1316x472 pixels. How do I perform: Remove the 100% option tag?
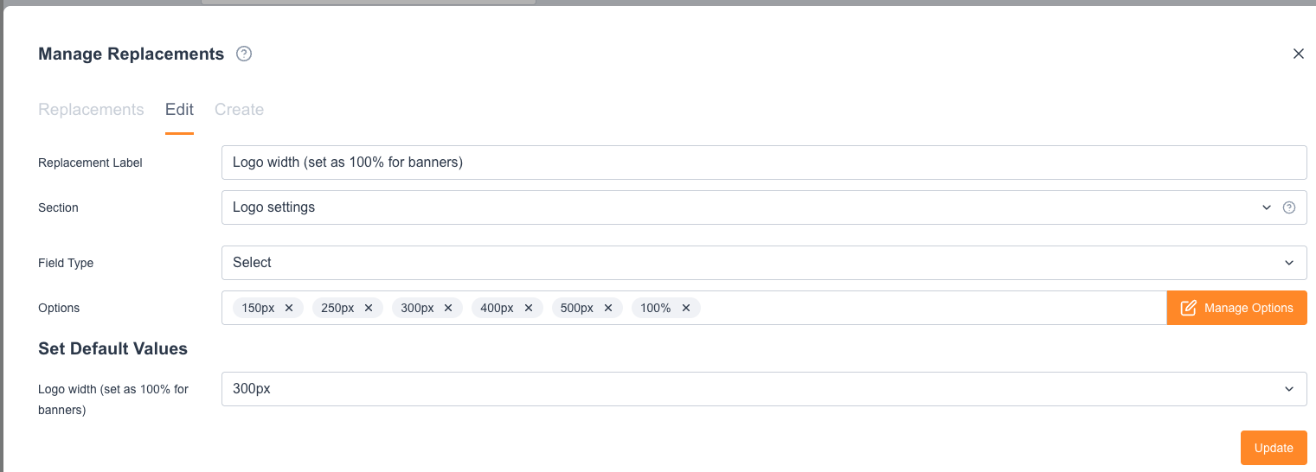pos(686,308)
